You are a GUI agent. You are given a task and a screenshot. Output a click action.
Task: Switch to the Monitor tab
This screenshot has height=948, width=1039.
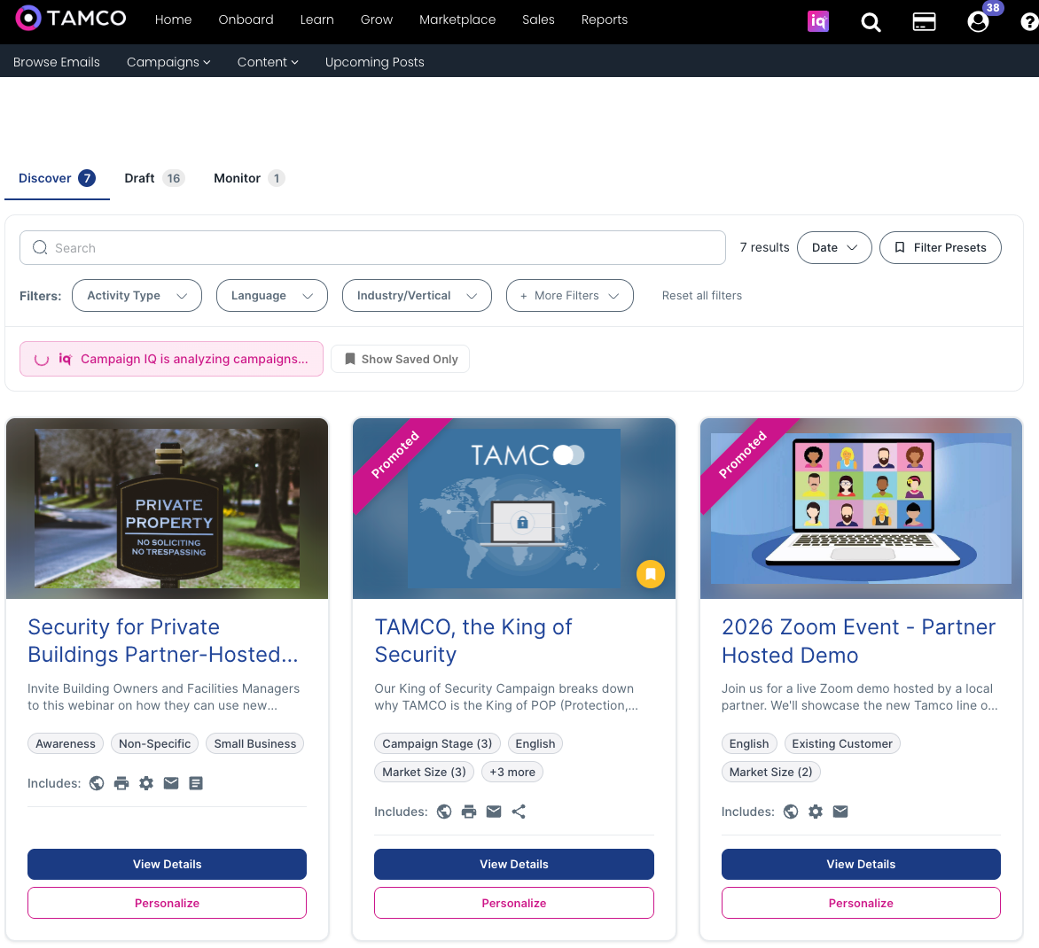click(x=249, y=178)
